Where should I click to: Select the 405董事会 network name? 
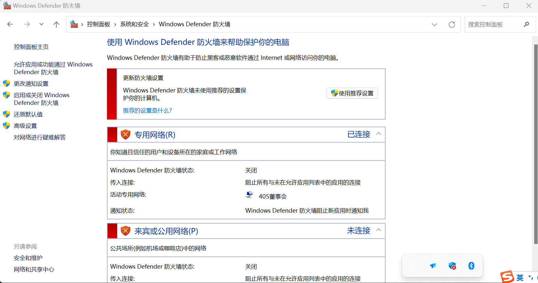pyautogui.click(x=273, y=196)
